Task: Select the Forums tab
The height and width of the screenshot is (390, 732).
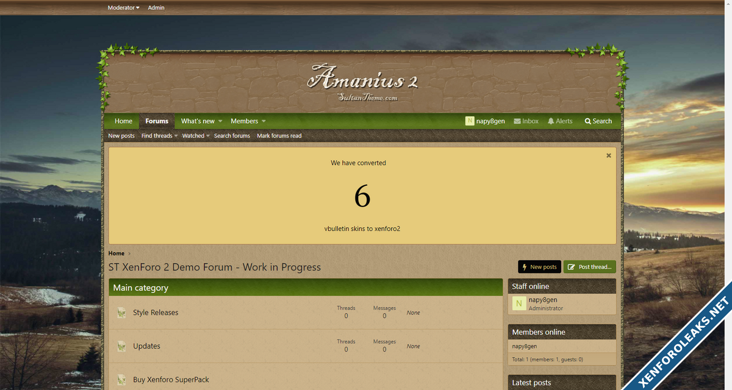Action: (157, 121)
